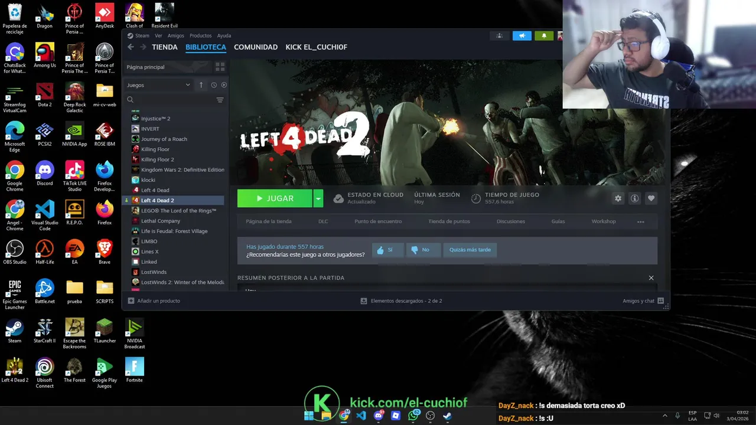Open NVIDIA Broadcast desktop shortcut
Image resolution: width=756 pixels, height=425 pixels.
pos(134,334)
